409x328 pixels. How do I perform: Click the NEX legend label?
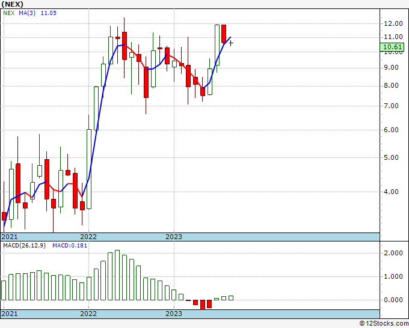point(9,13)
